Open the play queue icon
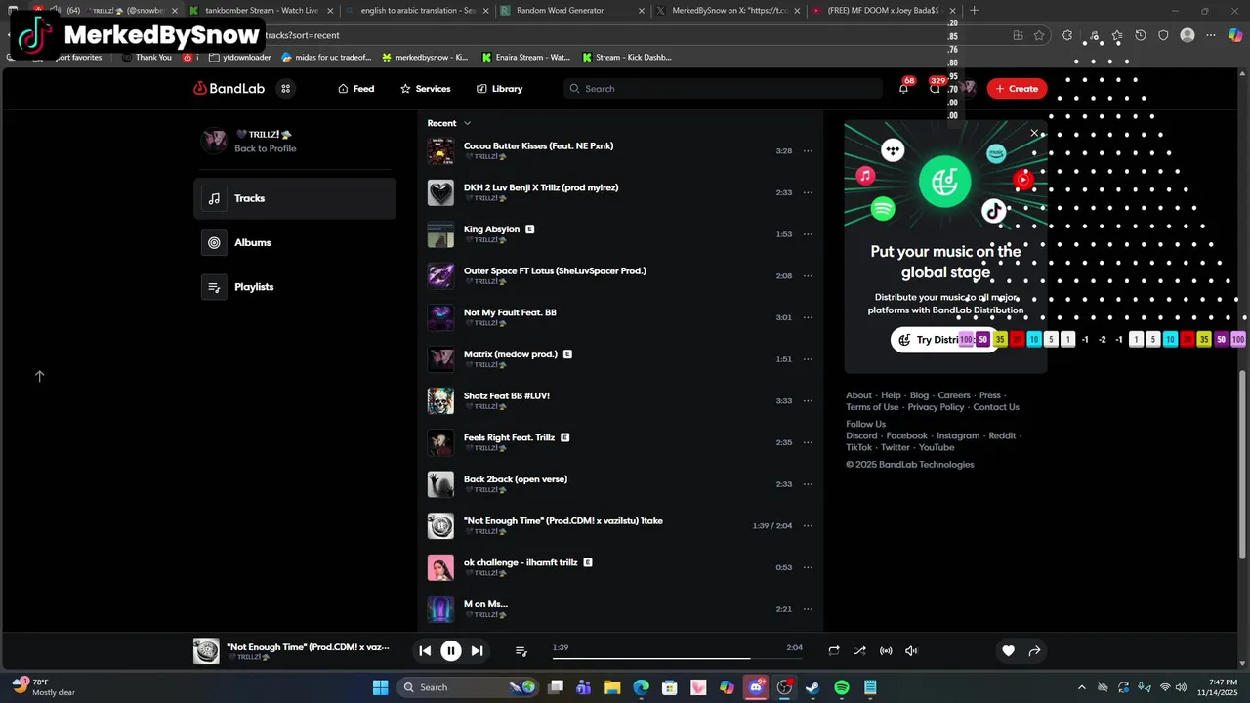Image resolution: width=1250 pixels, height=703 pixels. [521, 651]
